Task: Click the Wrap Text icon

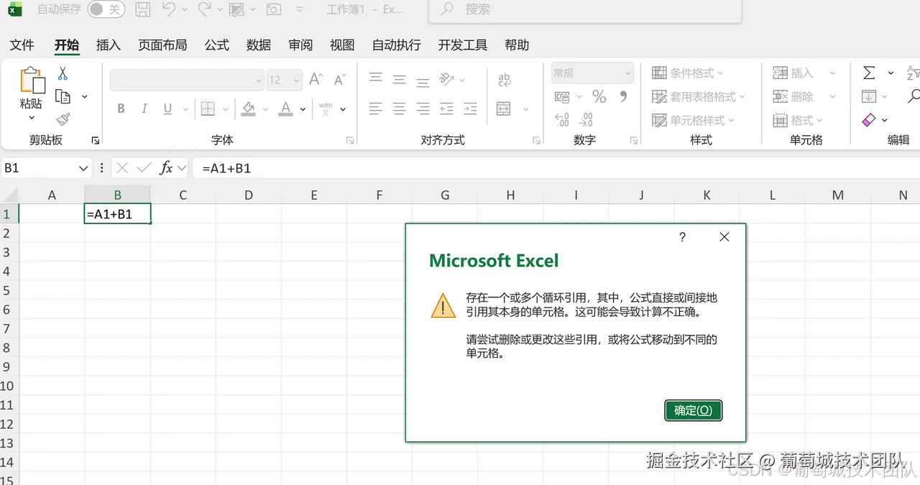Action: click(504, 79)
